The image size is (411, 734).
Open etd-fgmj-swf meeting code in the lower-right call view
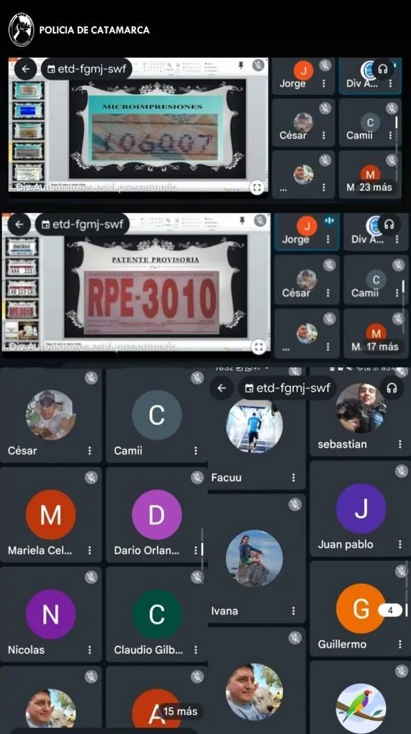tap(287, 388)
